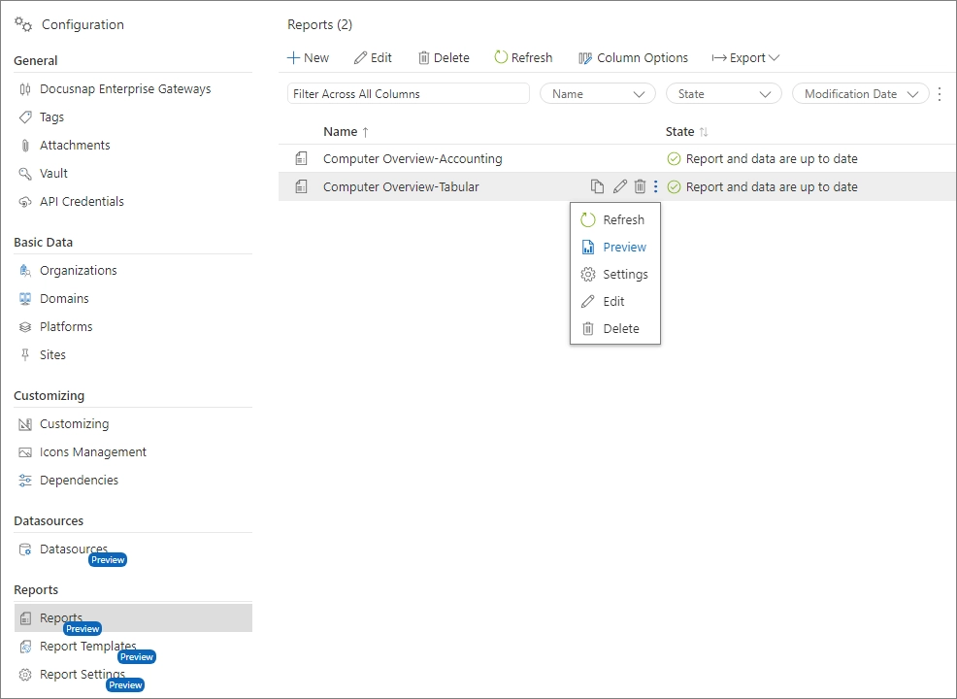Open the Modification Date filter dropdown
Viewport: 957px width, 699px height.
860,94
